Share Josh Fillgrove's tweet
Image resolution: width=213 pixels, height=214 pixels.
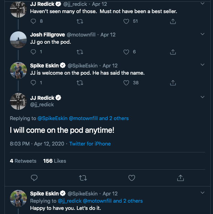173,52
